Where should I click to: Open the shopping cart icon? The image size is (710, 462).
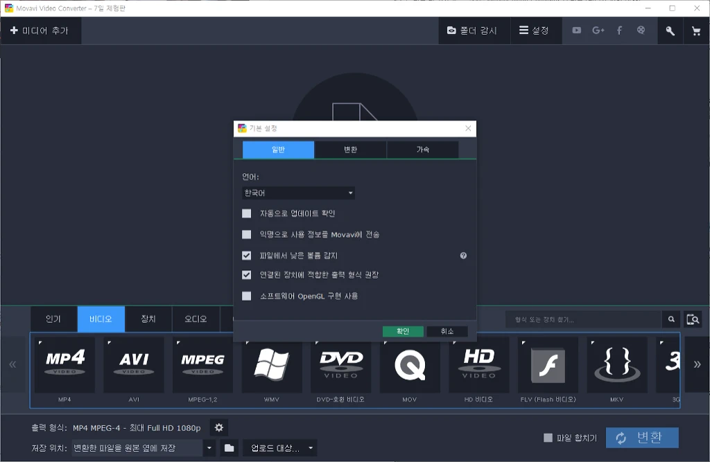pyautogui.click(x=696, y=30)
